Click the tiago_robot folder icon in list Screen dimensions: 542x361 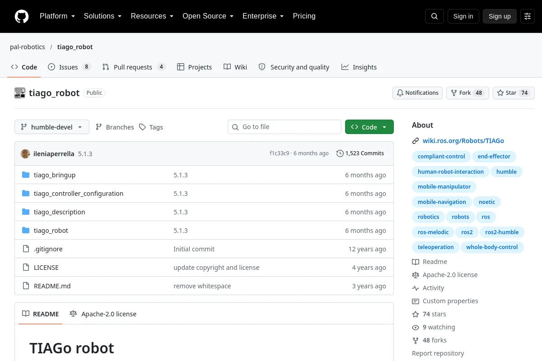tap(26, 231)
